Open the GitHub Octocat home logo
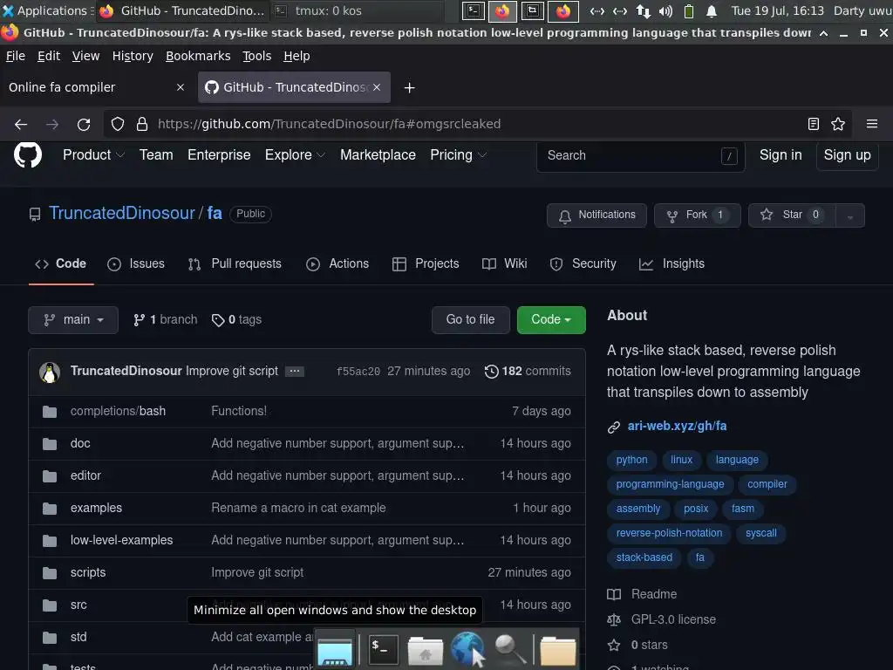This screenshot has width=893, height=670. point(27,154)
